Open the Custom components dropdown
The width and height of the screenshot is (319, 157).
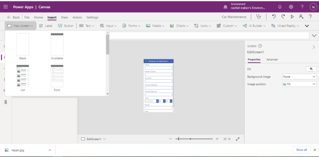227,26
